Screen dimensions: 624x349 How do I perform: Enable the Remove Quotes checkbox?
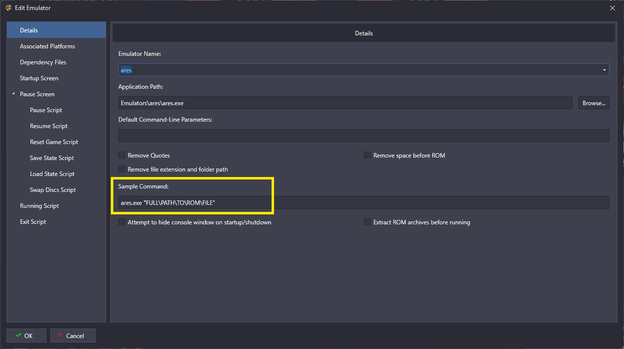(122, 156)
